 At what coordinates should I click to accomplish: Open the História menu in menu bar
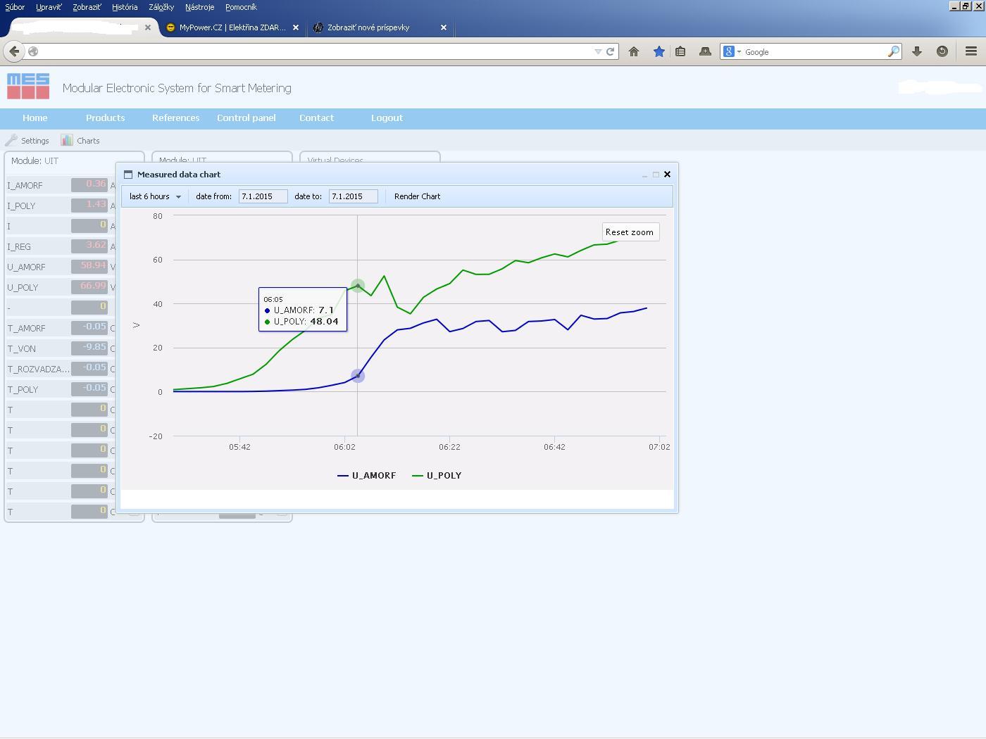(x=125, y=7)
